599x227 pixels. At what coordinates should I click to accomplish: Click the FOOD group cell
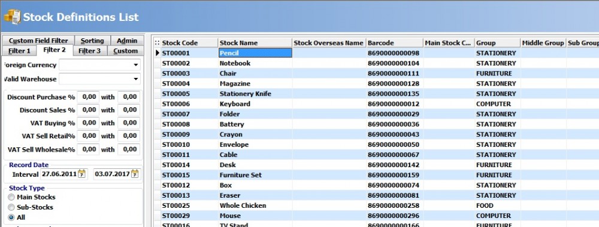click(x=497, y=205)
